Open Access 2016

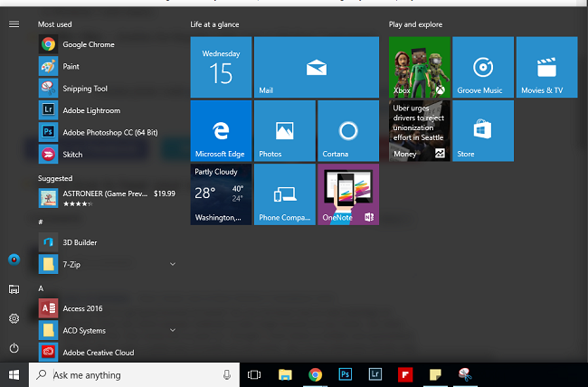[x=107, y=308]
